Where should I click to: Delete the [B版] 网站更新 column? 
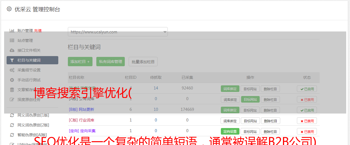270,110
